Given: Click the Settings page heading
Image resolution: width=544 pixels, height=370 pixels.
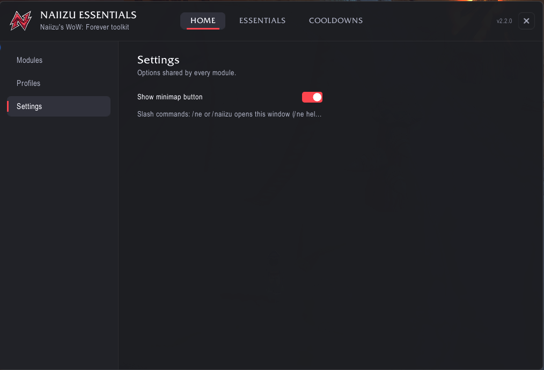Looking at the screenshot, I should (x=158, y=60).
